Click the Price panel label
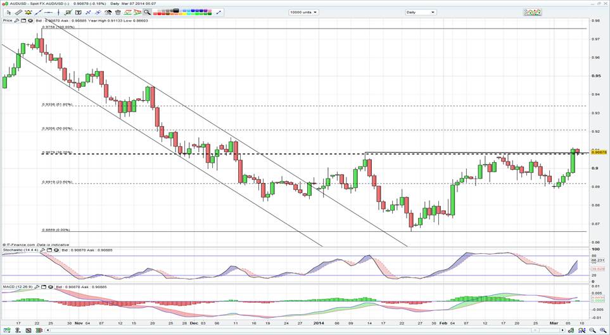 8,21
